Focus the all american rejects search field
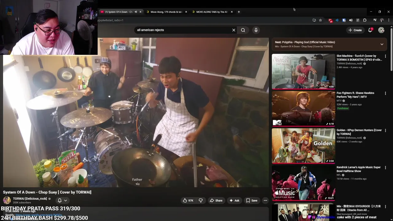The width and height of the screenshot is (393, 221). click(183, 30)
